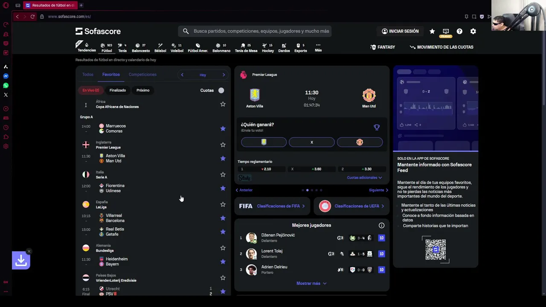Screen dimensions: 546x307
Task: Open the Más sports menu
Action: (x=318, y=47)
